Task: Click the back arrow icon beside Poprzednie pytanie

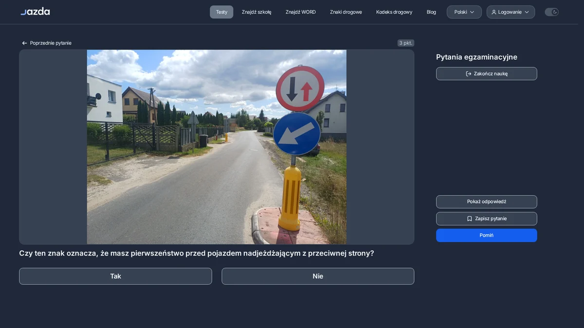Action: pyautogui.click(x=24, y=43)
